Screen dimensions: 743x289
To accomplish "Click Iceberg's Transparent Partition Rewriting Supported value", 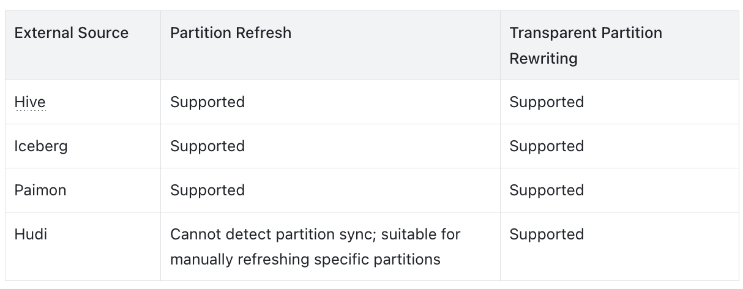I will tap(547, 146).
